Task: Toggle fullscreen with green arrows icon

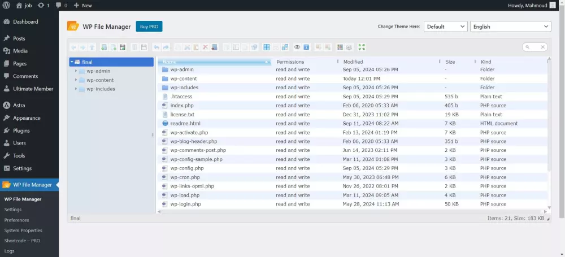Action: pyautogui.click(x=362, y=47)
